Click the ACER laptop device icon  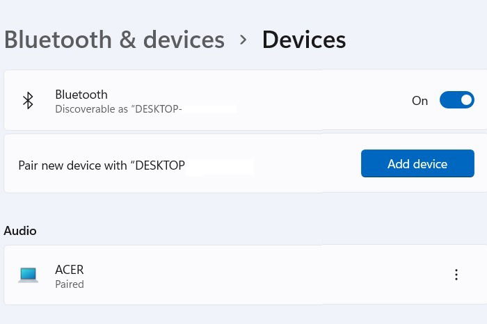[x=29, y=275]
